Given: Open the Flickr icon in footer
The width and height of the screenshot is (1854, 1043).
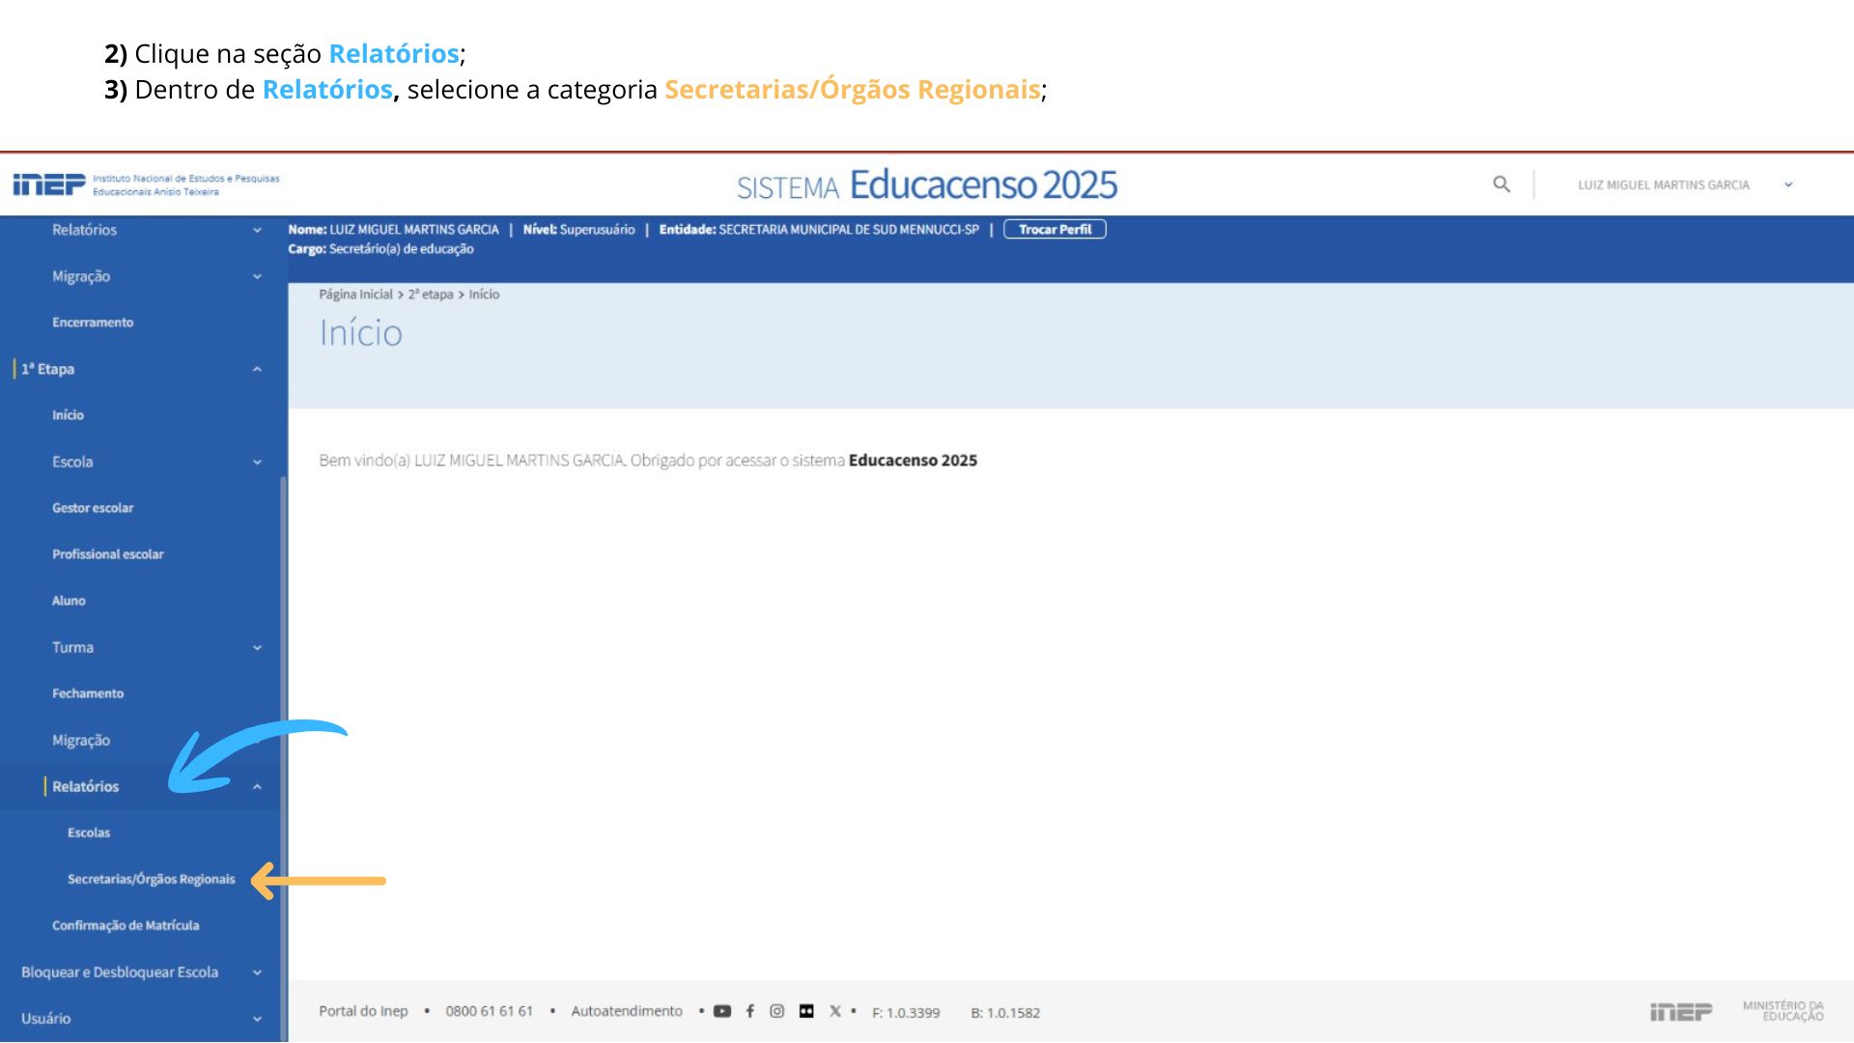Looking at the screenshot, I should tap(806, 1011).
